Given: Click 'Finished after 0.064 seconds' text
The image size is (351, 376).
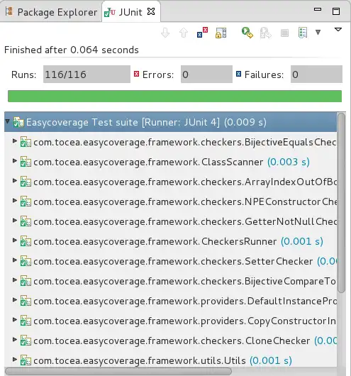Looking at the screenshot, I should (72, 50).
